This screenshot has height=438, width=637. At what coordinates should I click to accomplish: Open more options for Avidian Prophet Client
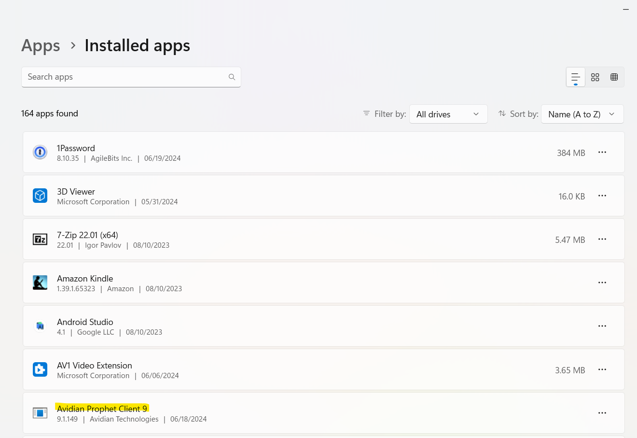pos(602,413)
